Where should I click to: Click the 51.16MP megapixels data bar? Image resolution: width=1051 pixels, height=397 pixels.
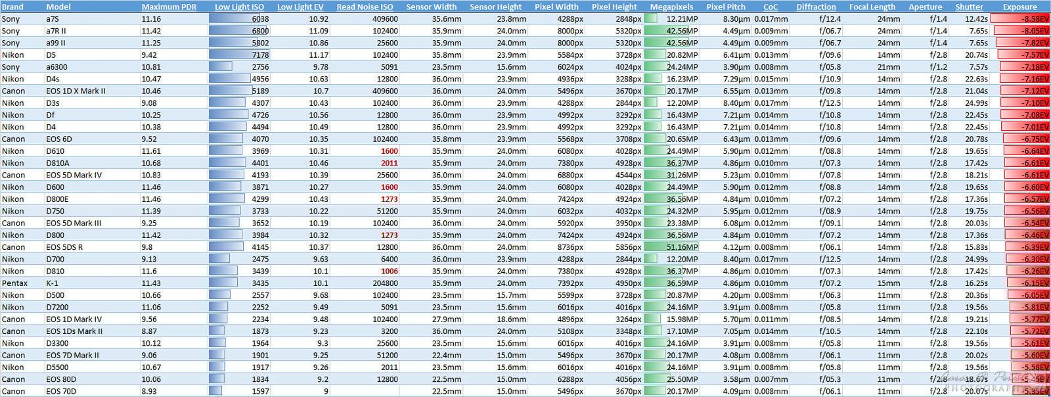671,247
